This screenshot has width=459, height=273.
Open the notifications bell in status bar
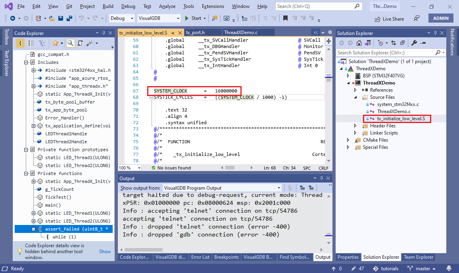coord(449,268)
